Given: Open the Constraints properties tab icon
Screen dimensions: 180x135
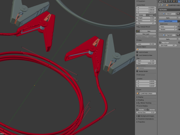Looking at the screenshot, I should tap(176, 1).
